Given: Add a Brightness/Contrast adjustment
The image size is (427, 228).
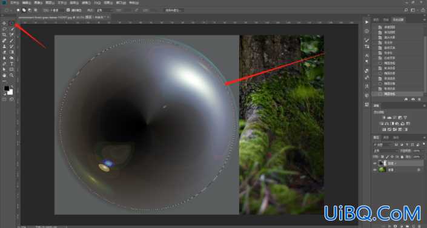Looking at the screenshot, I should click(384, 118).
